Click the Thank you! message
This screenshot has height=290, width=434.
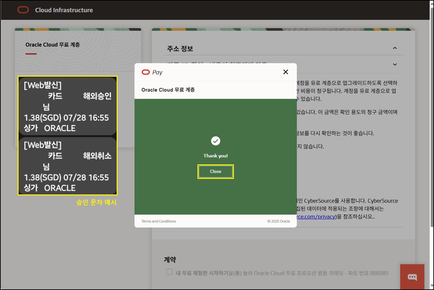tap(216, 156)
